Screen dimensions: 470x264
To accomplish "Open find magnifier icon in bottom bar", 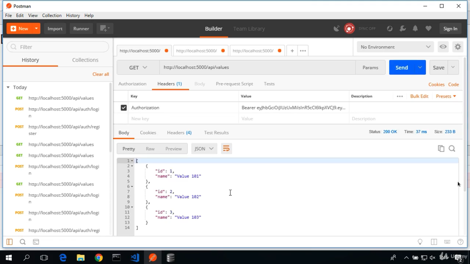I will [23, 242].
